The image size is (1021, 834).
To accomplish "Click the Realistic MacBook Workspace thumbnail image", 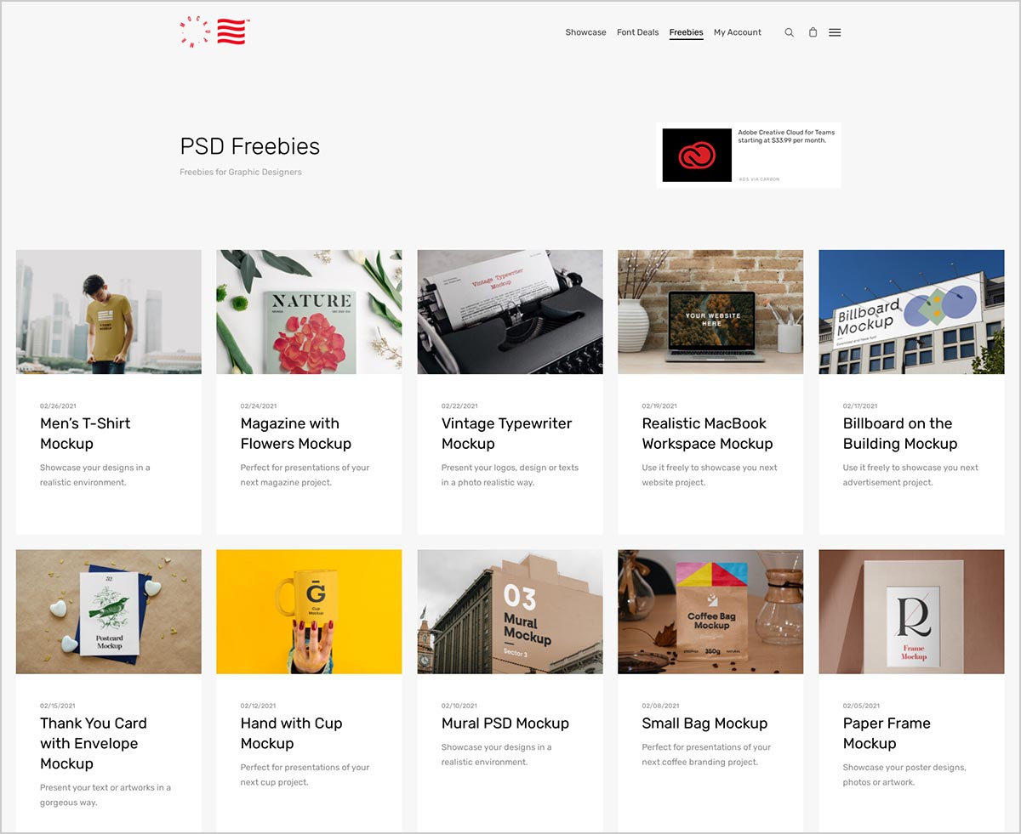I will pyautogui.click(x=710, y=312).
